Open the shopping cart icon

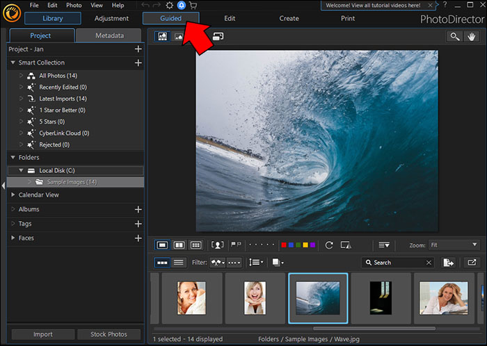click(x=193, y=6)
